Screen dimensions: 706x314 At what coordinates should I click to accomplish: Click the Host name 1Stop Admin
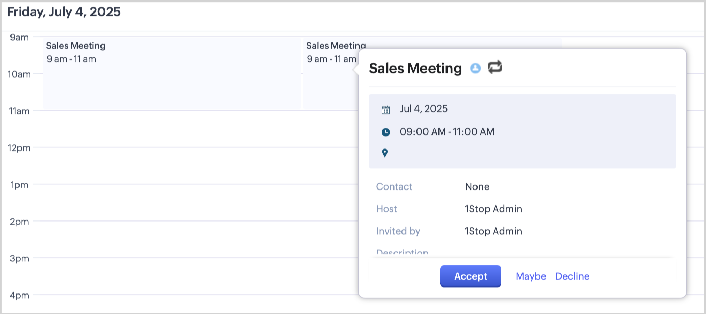click(493, 209)
